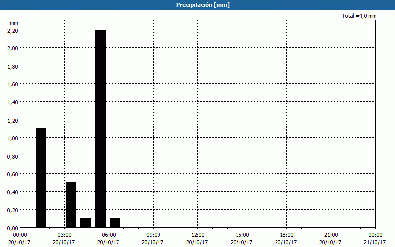Click the 1,20 y-axis value
The height and width of the screenshot is (247, 395).
pos(13,120)
